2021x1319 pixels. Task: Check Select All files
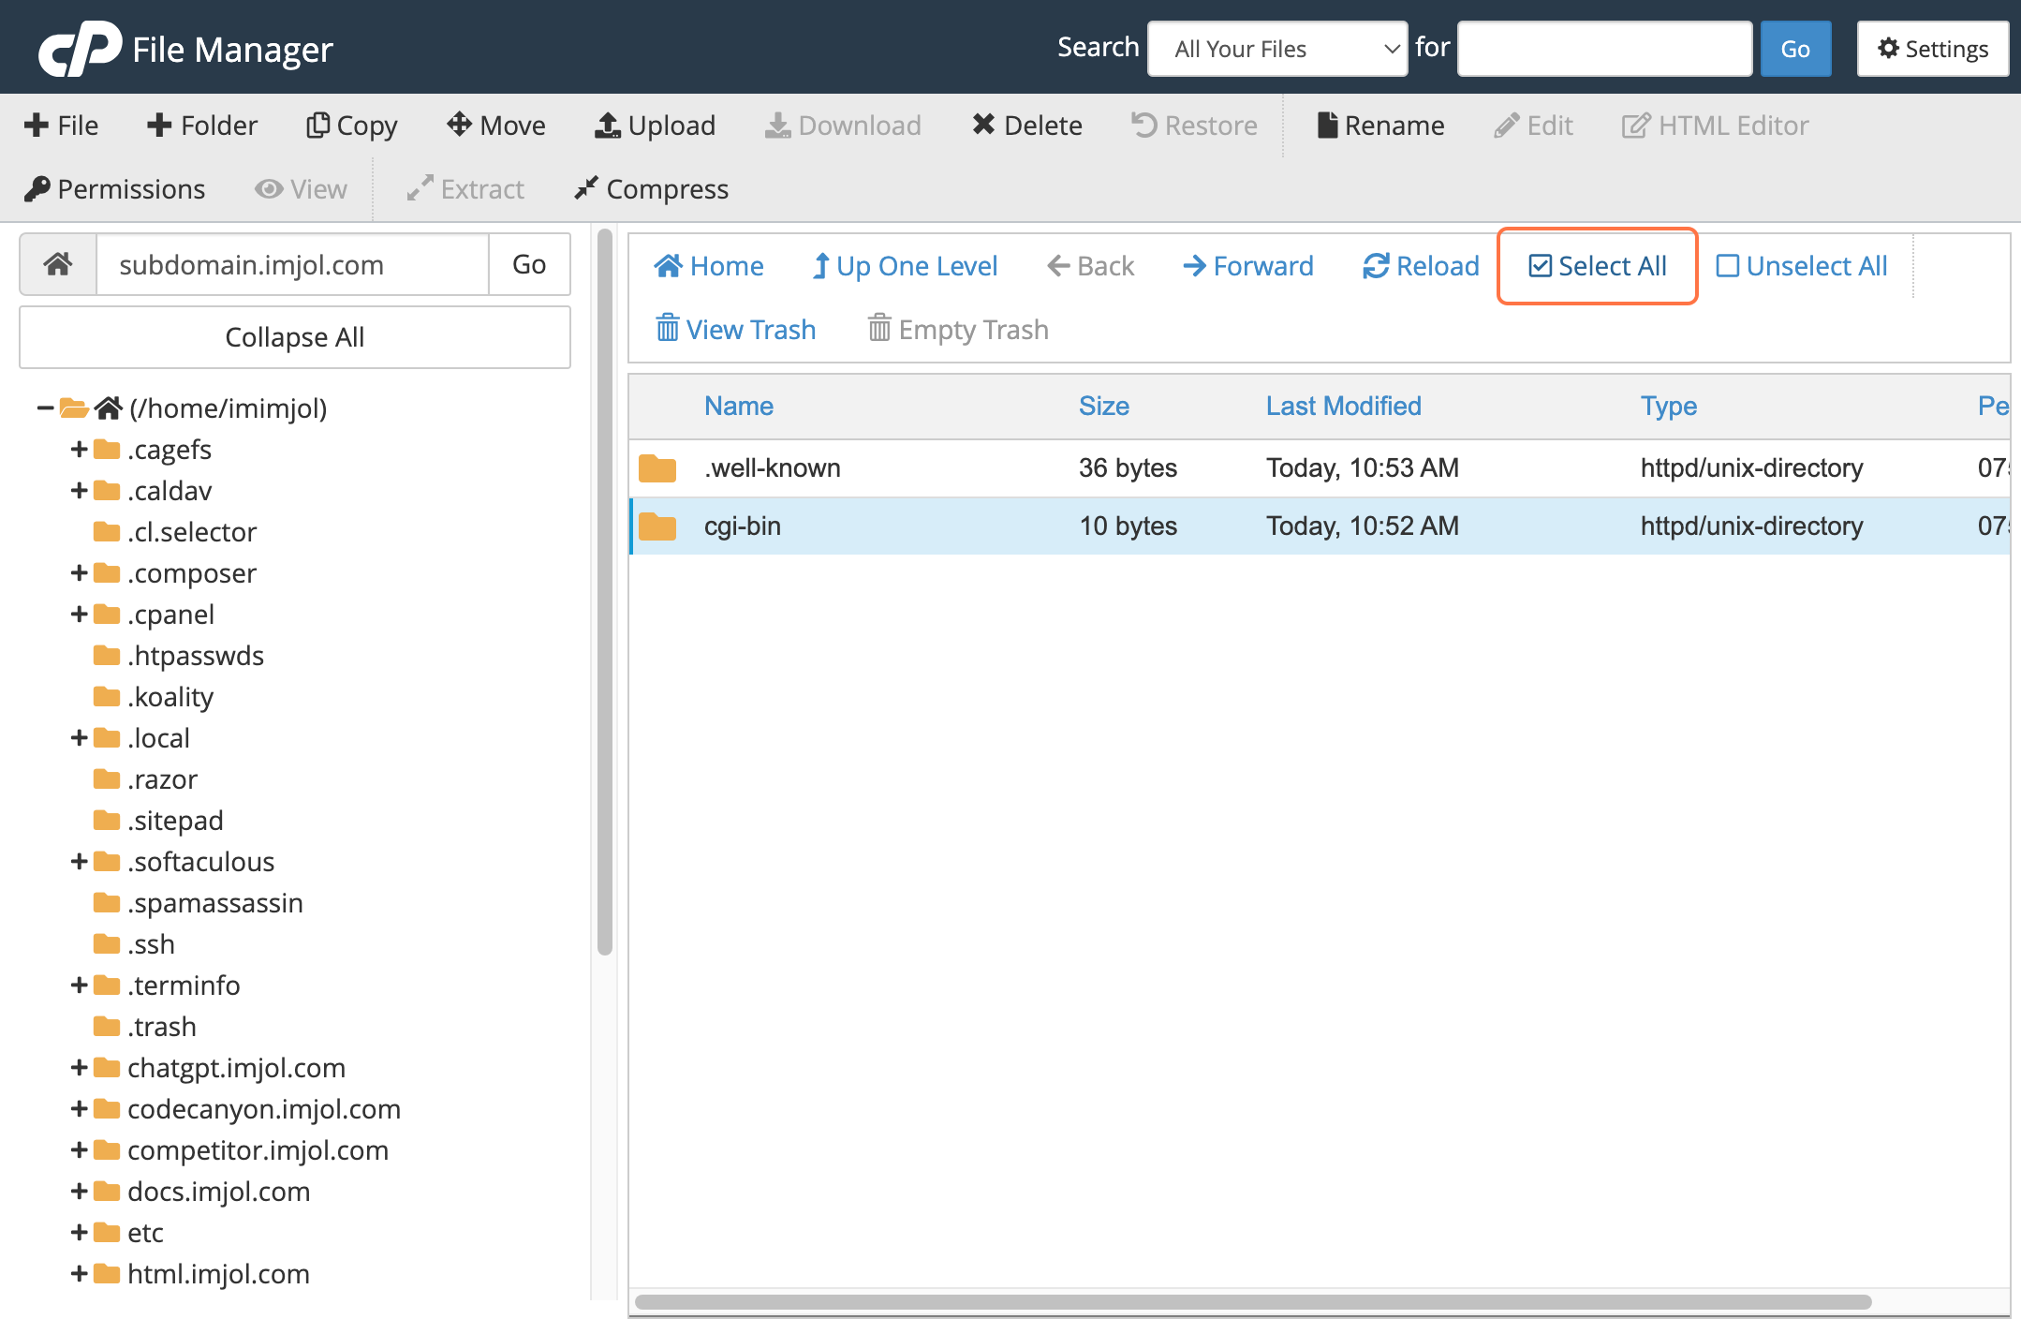[x=1598, y=266]
